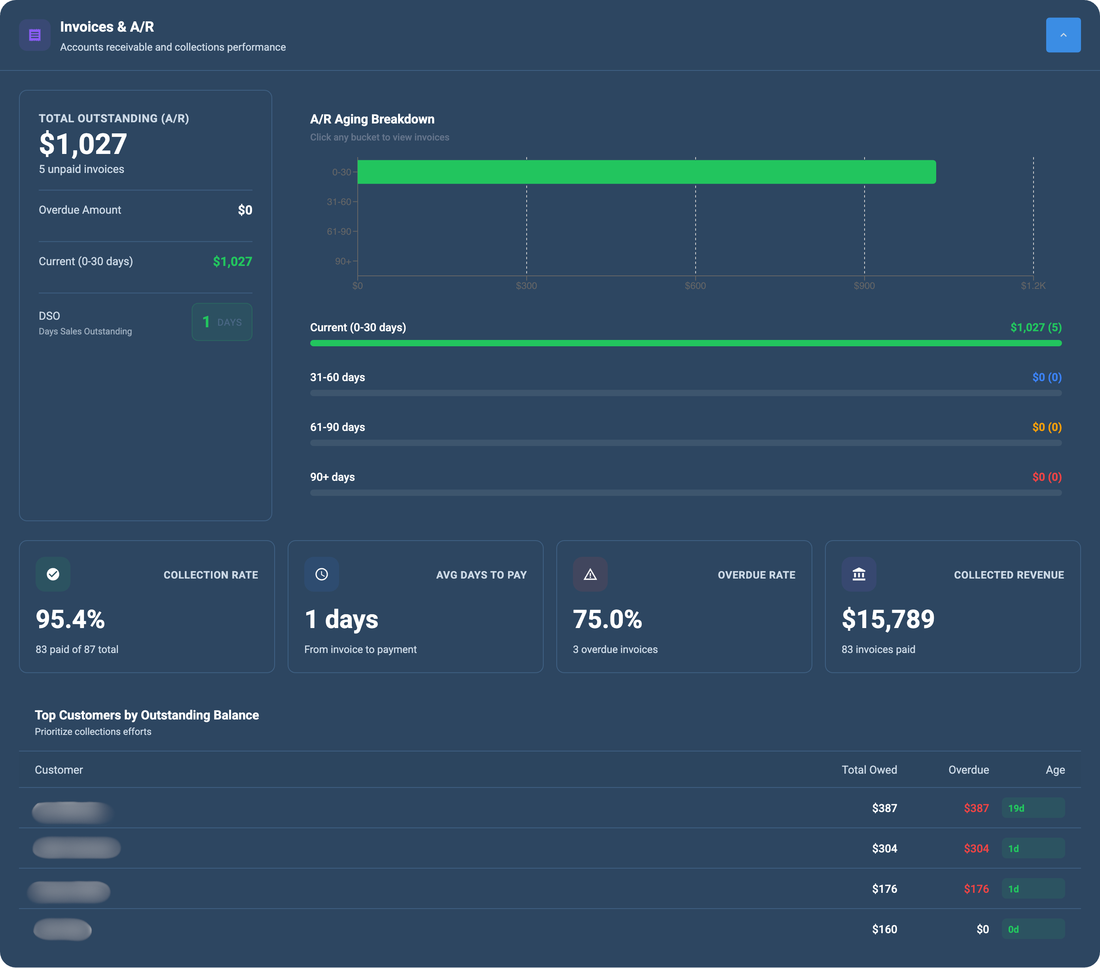This screenshot has width=1100, height=968.
Task: Click the DSO days badge
Action: pyautogui.click(x=222, y=321)
